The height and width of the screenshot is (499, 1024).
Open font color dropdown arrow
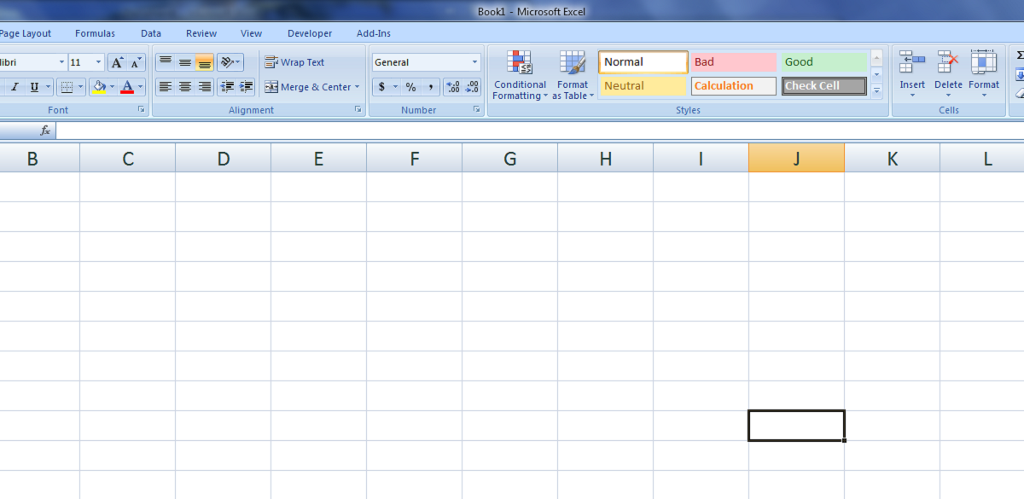tap(141, 87)
